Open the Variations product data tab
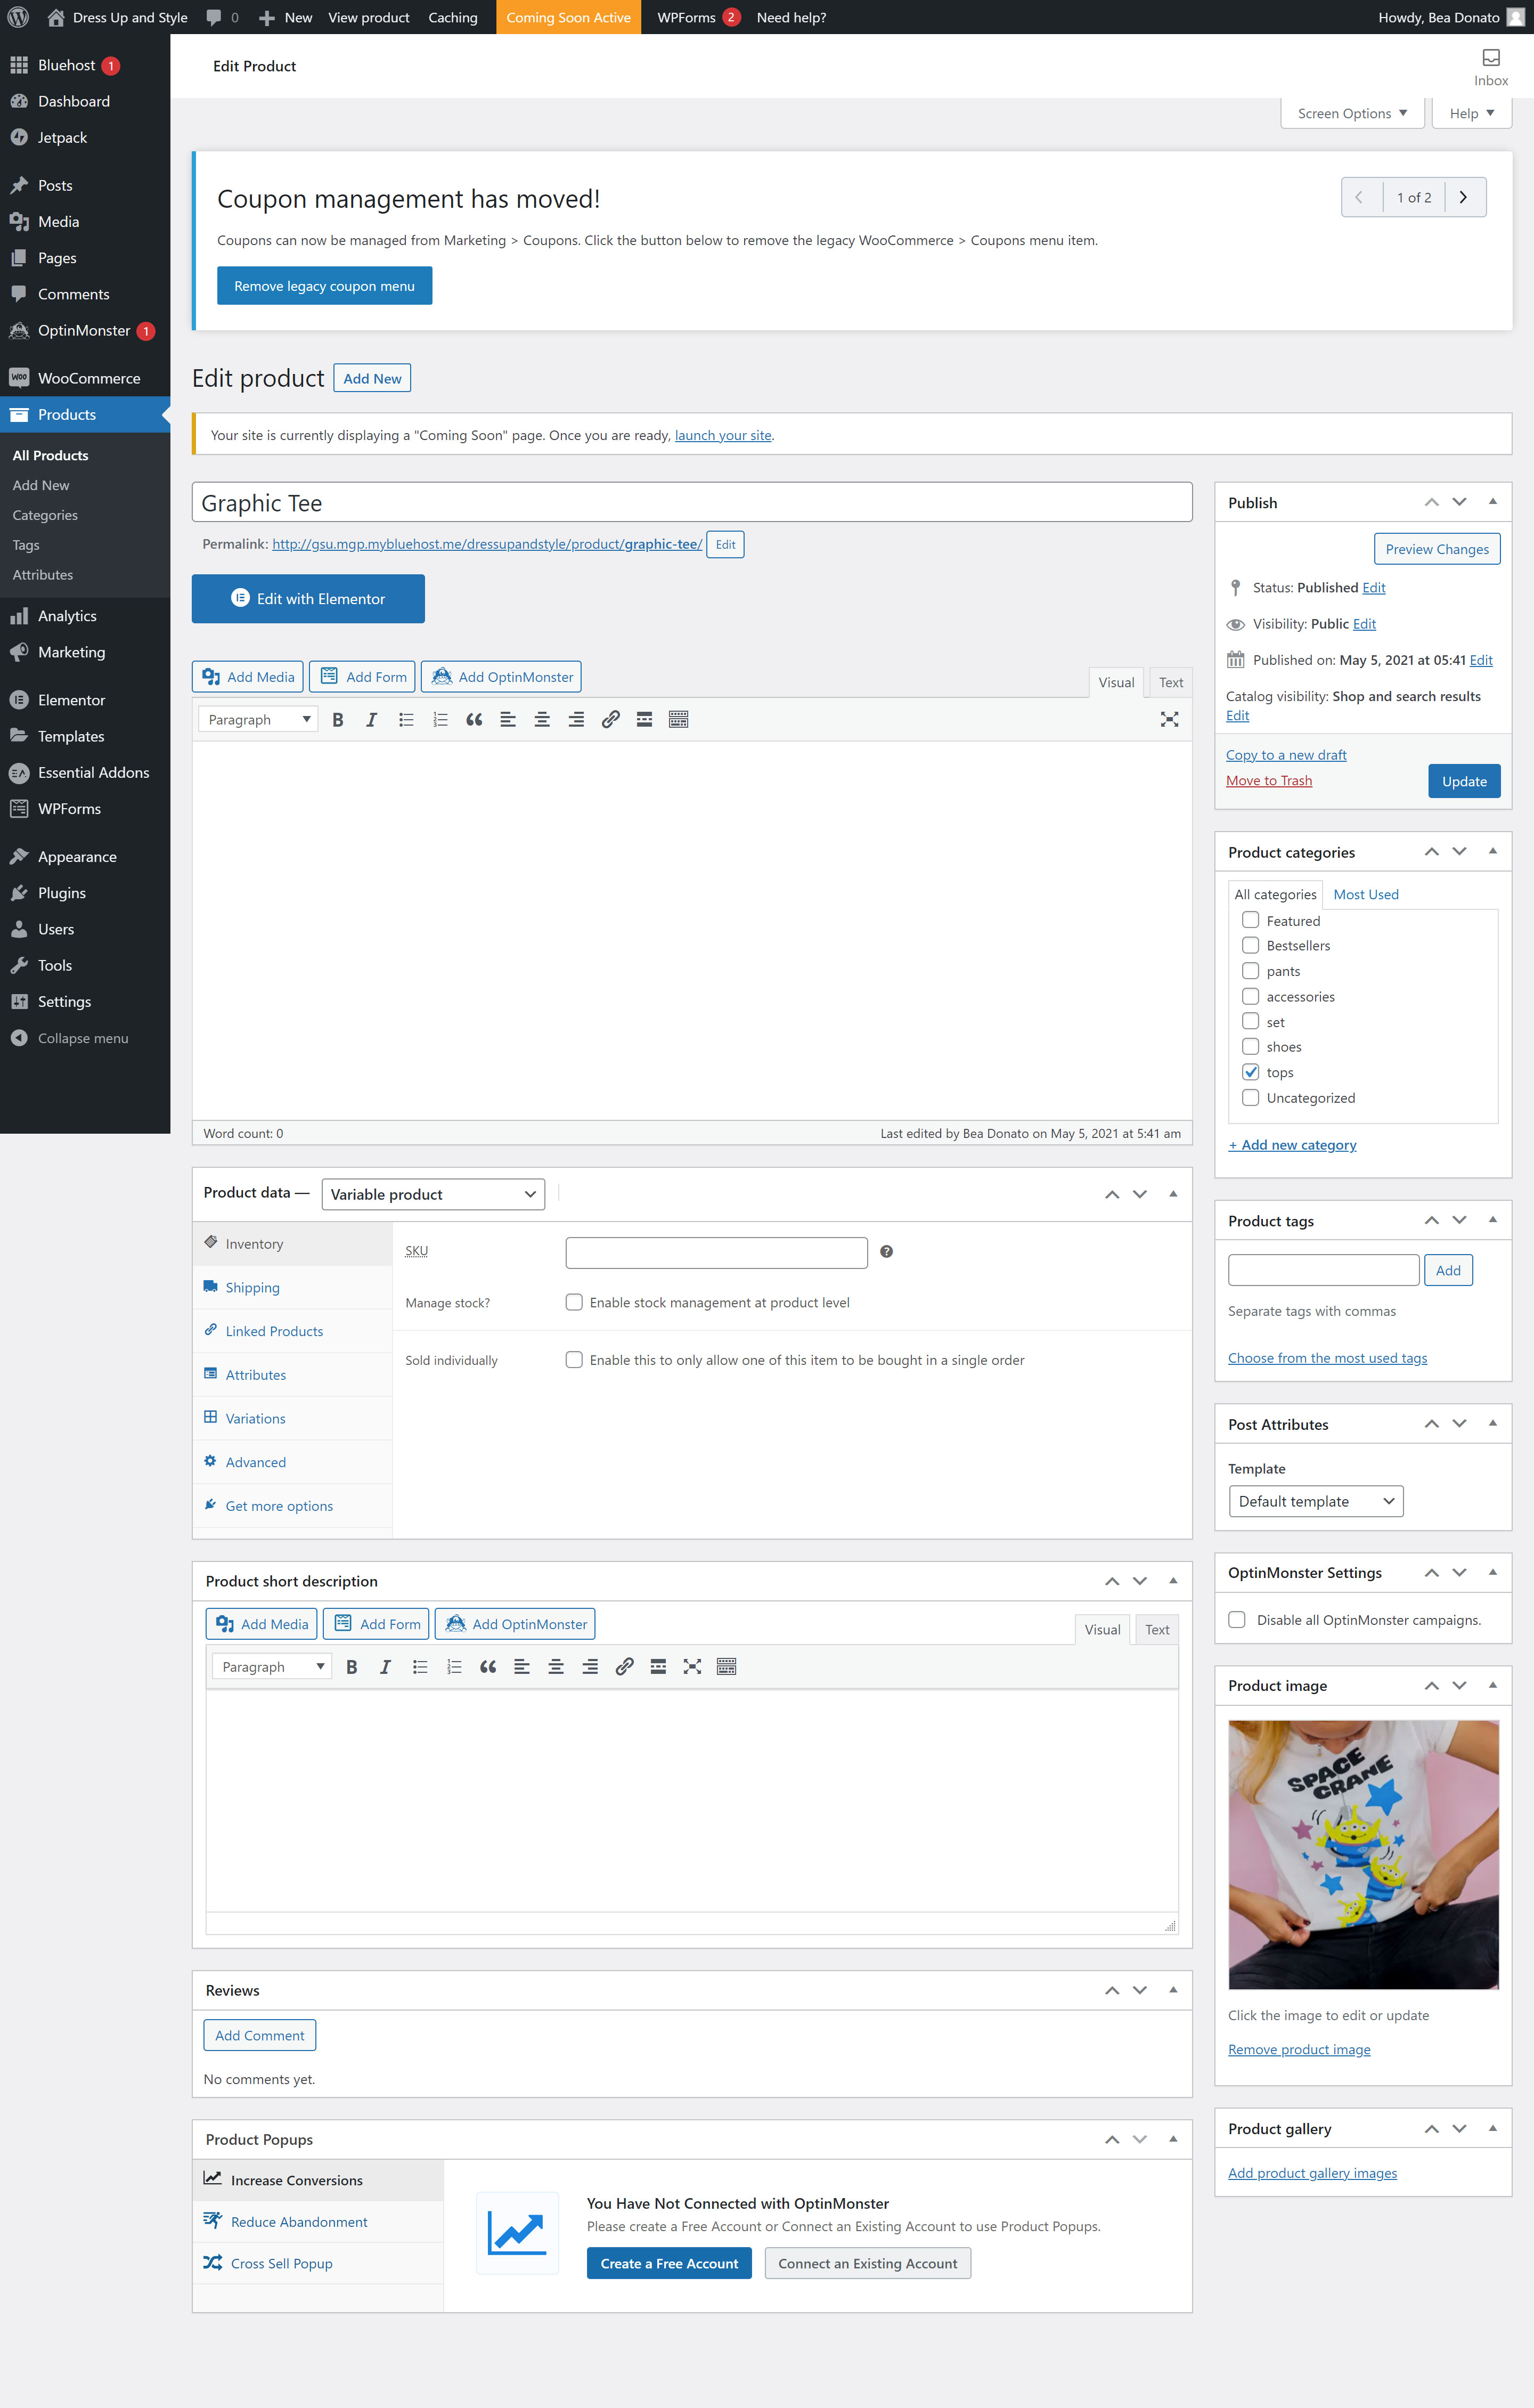Viewport: 1534px width, 2408px height. (x=255, y=1418)
